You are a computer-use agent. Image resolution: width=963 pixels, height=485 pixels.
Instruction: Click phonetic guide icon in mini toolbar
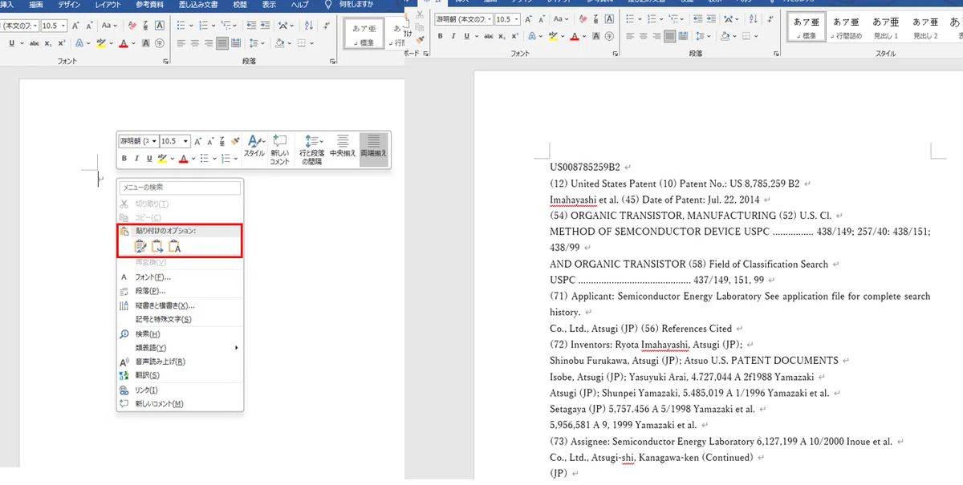pyautogui.click(x=221, y=141)
